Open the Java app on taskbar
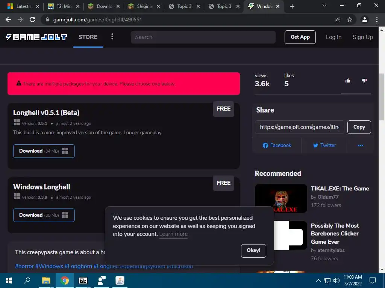385x288 pixels. click(120, 280)
